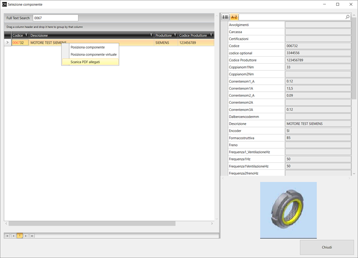Click the property grid scroll down arrow

tap(354, 174)
